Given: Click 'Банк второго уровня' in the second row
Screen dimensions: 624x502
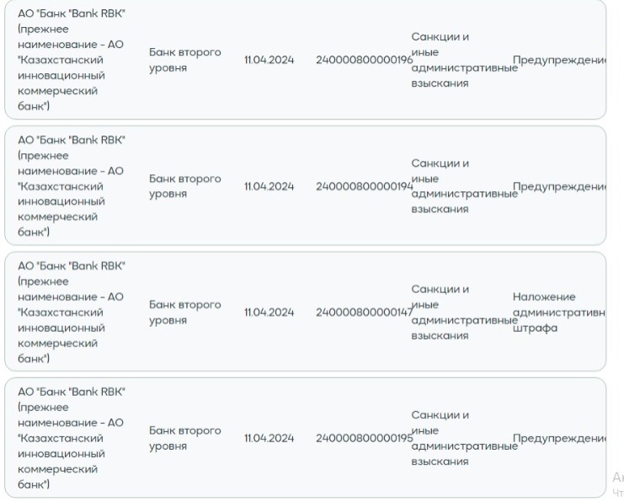Looking at the screenshot, I should [x=185, y=186].
